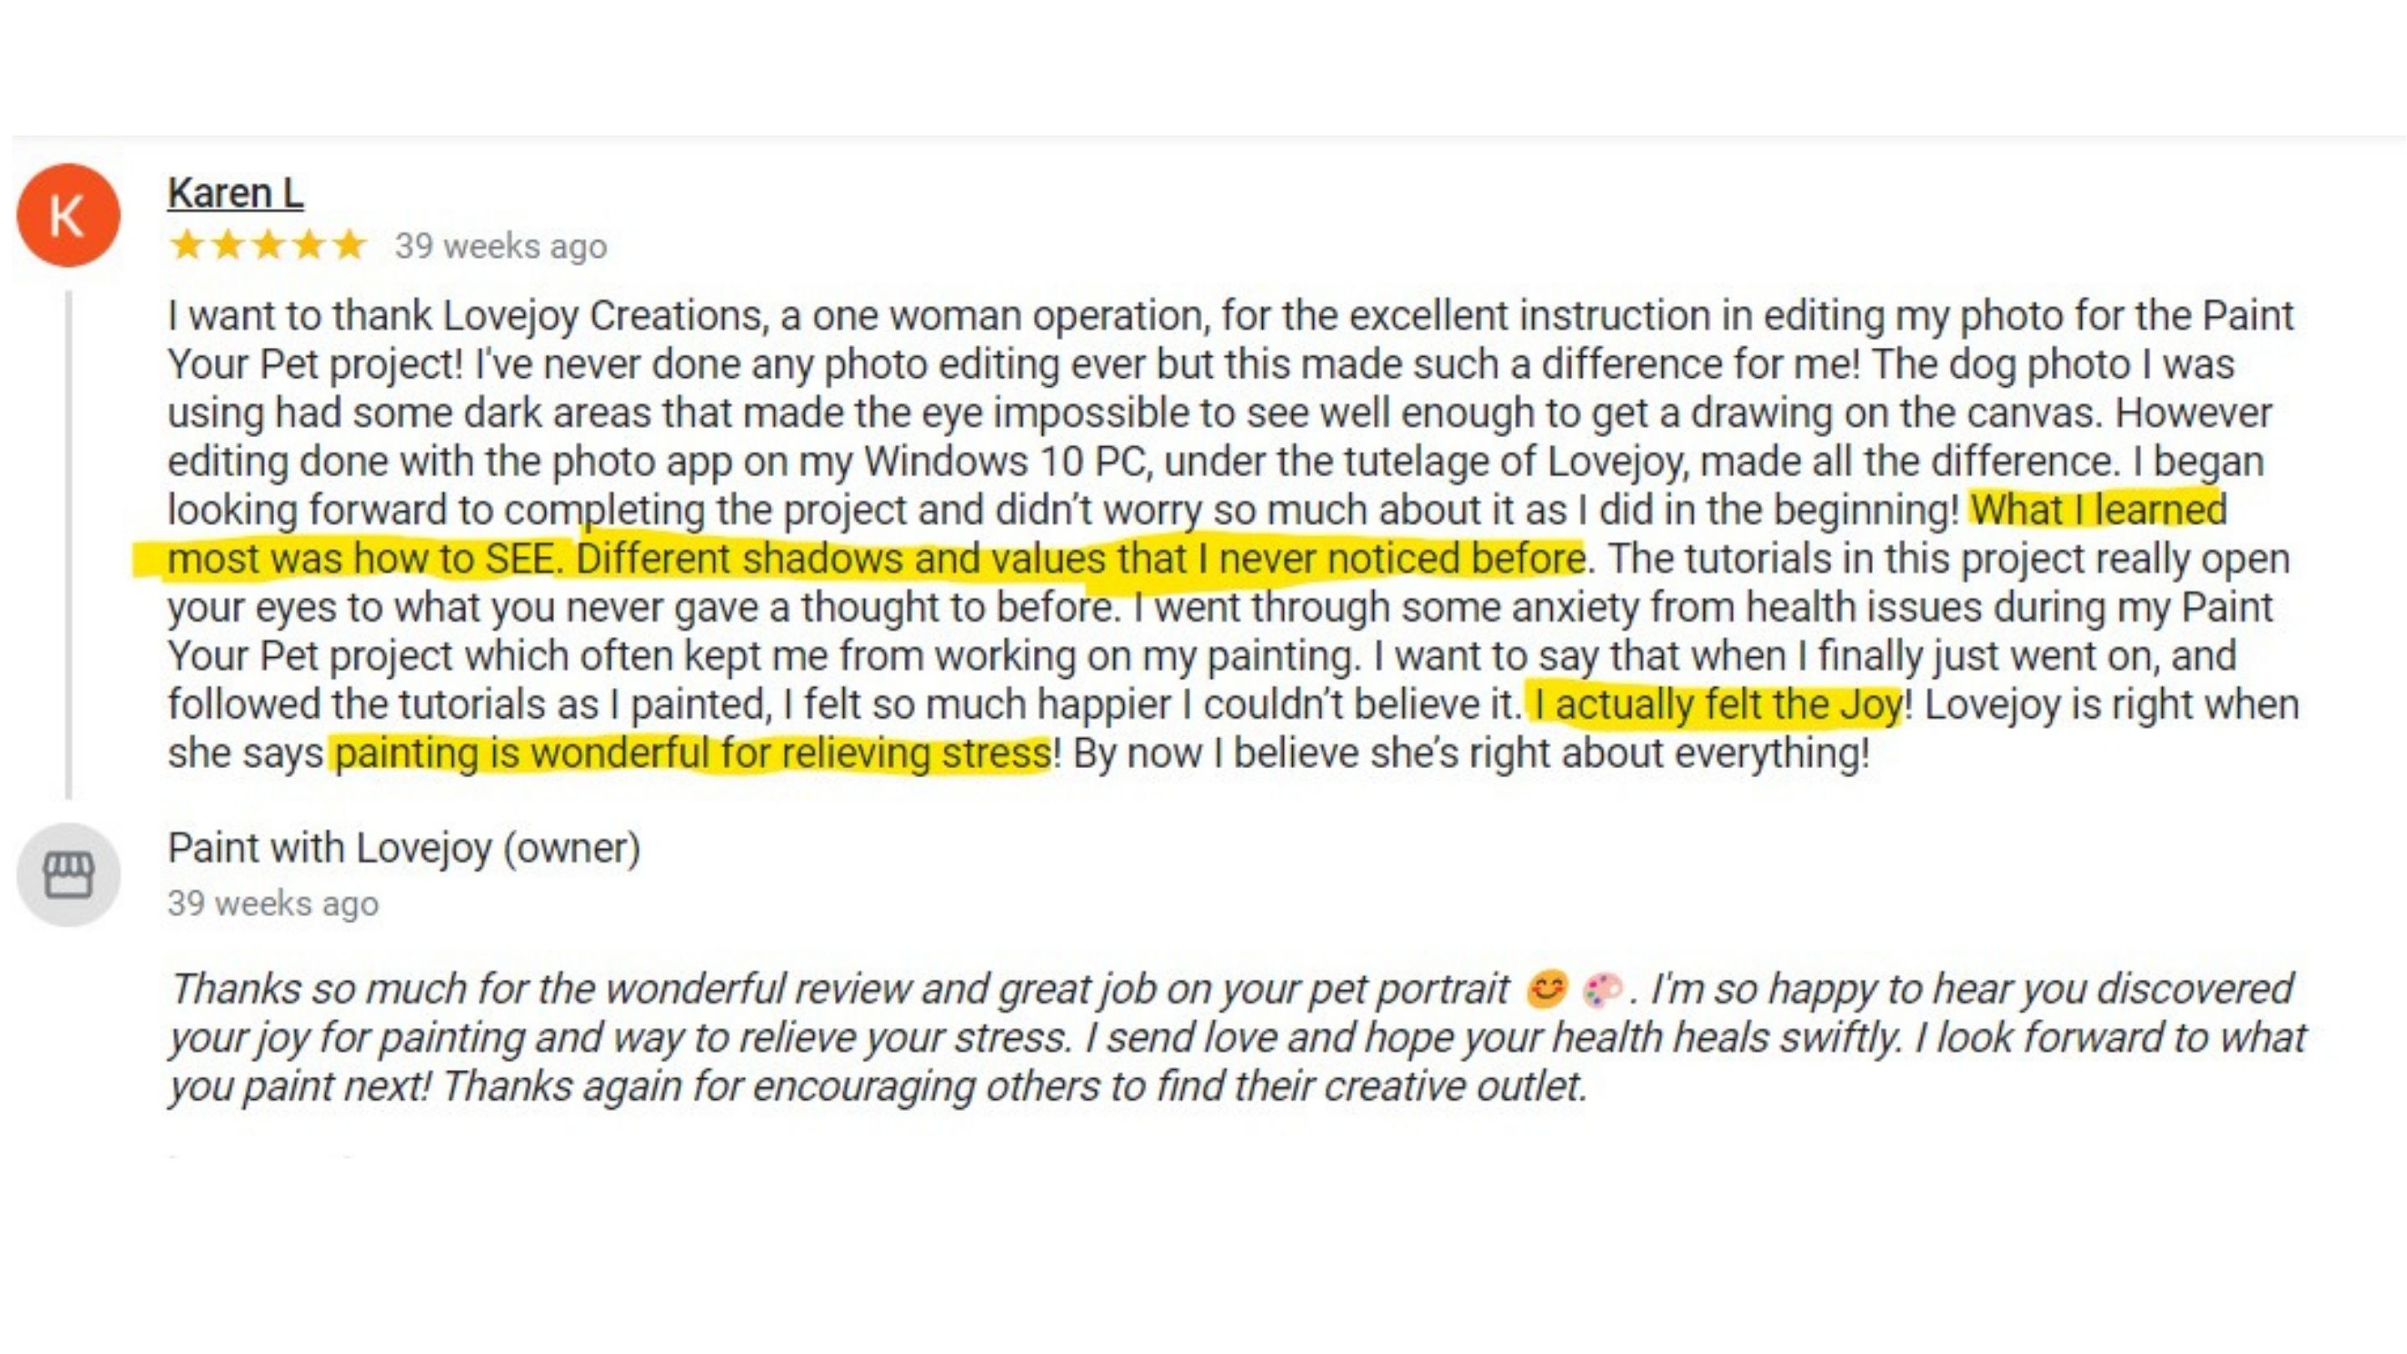Click the third gold rating star
The height and width of the screenshot is (1354, 2407).
point(268,245)
